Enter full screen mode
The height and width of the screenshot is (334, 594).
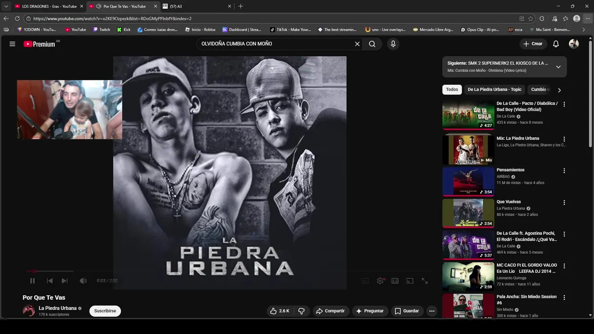tap(425, 281)
